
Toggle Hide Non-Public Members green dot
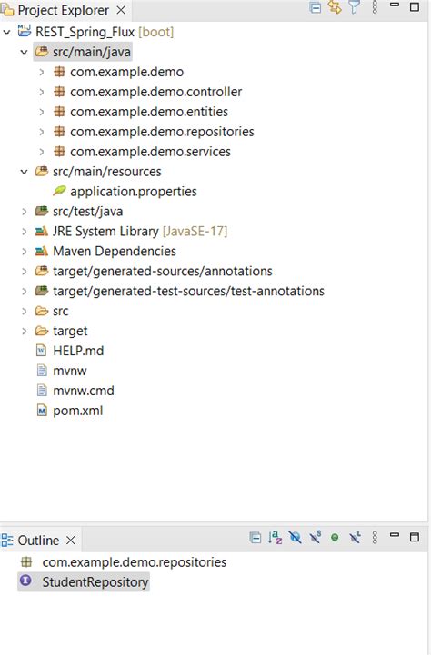(x=335, y=538)
